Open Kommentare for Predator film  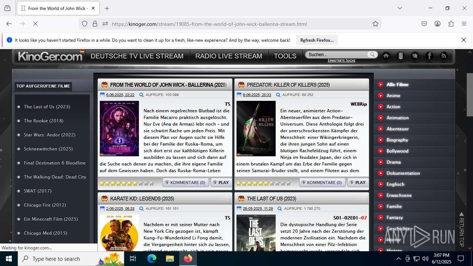(322, 183)
